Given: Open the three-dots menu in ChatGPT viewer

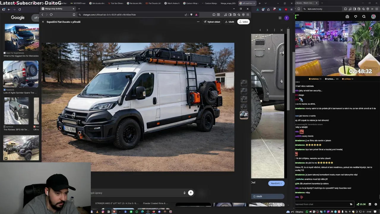Looking at the screenshot, I should [x=198, y=22].
